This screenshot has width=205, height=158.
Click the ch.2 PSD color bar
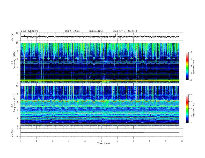(187, 109)
